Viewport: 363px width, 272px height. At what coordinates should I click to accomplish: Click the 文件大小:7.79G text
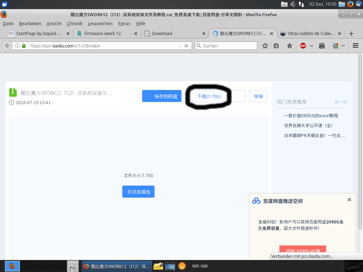coord(139,176)
